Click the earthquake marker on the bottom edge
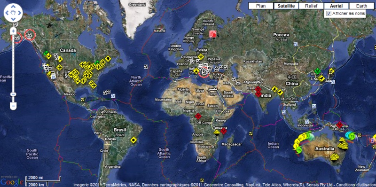The width and height of the screenshot is (376, 187). click(202, 180)
